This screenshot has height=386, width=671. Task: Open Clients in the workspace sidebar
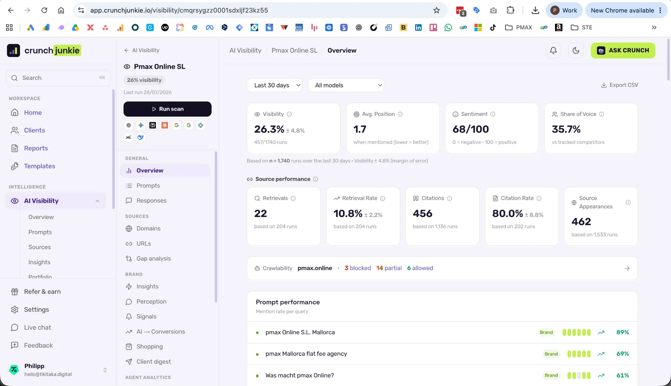[34, 130]
